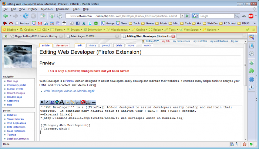Image resolution: width=259 pixels, height=149 pixels.
Task: Click the Bold text editing button
Action: 42,102
